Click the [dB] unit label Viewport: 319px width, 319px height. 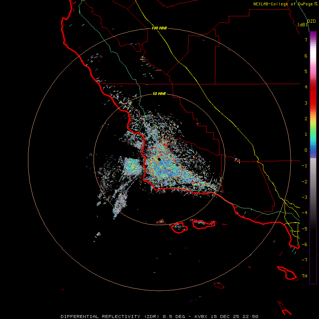[303, 24]
